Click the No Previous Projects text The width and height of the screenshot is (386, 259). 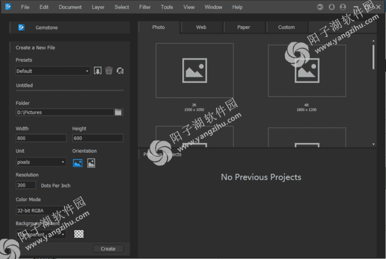[261, 177]
